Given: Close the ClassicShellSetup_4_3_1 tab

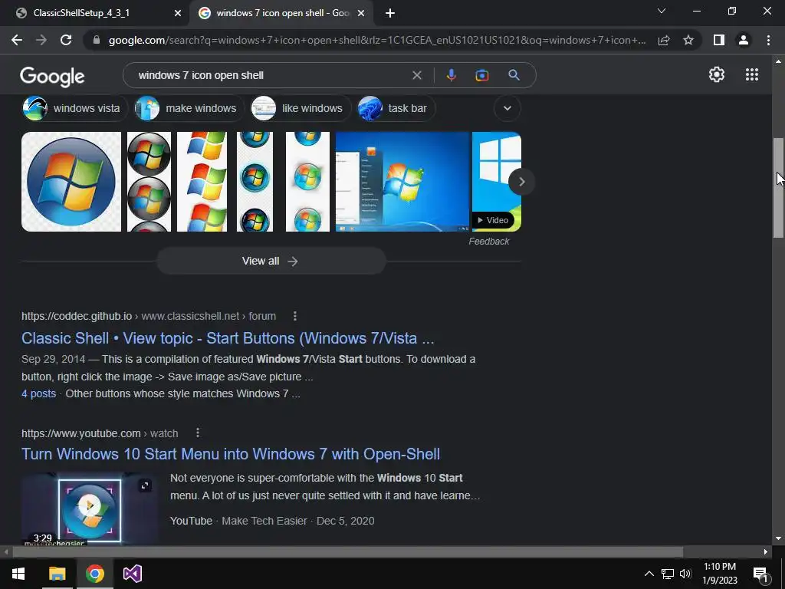Looking at the screenshot, I should [x=177, y=13].
